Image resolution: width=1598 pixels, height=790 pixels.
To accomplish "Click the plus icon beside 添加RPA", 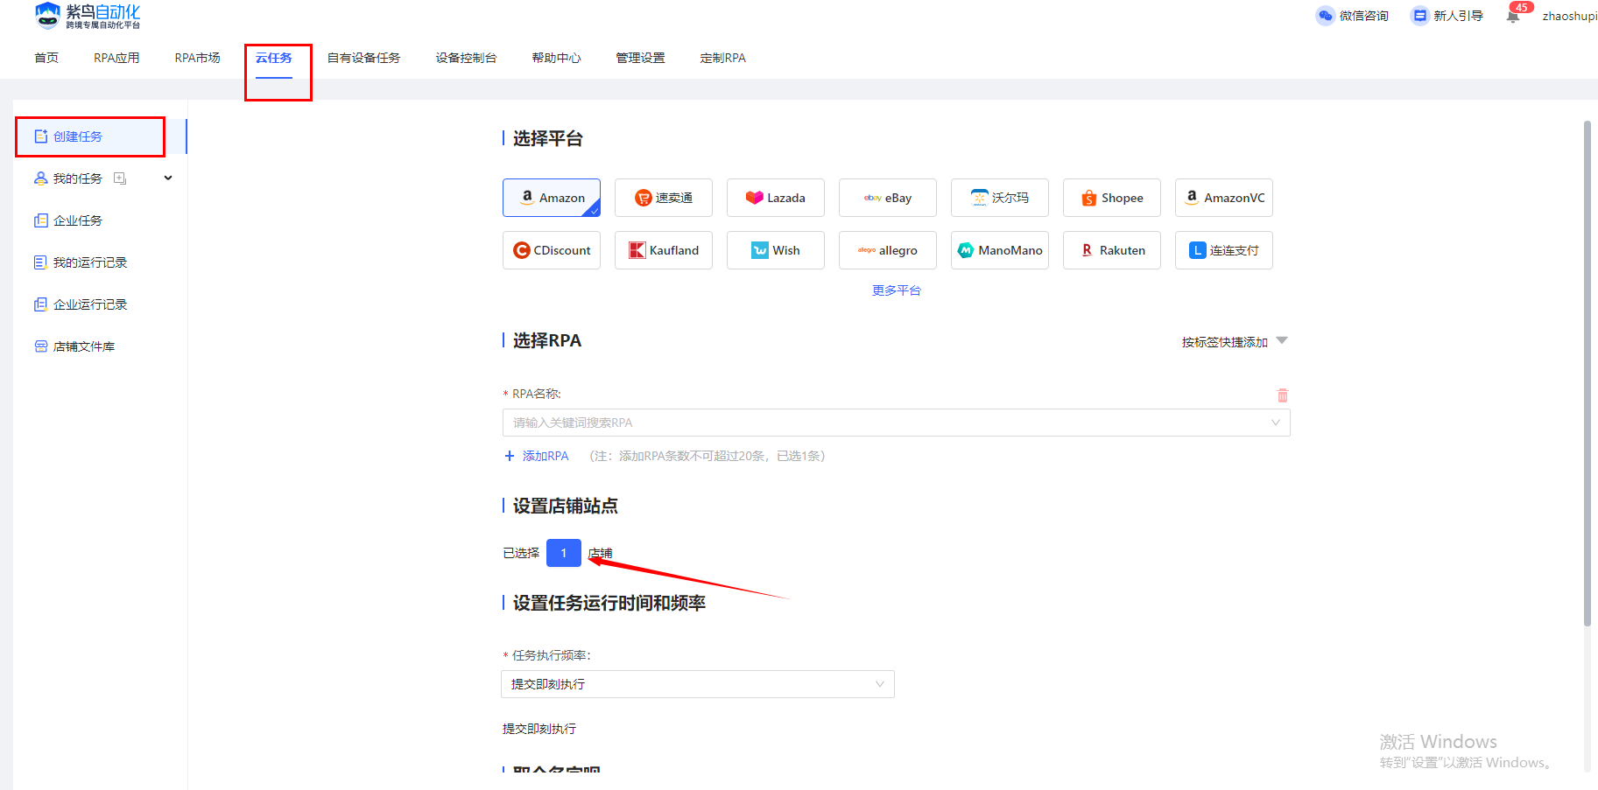I will click(x=510, y=456).
